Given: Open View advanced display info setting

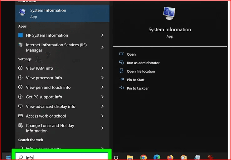Looking at the screenshot, I should click(x=51, y=106).
